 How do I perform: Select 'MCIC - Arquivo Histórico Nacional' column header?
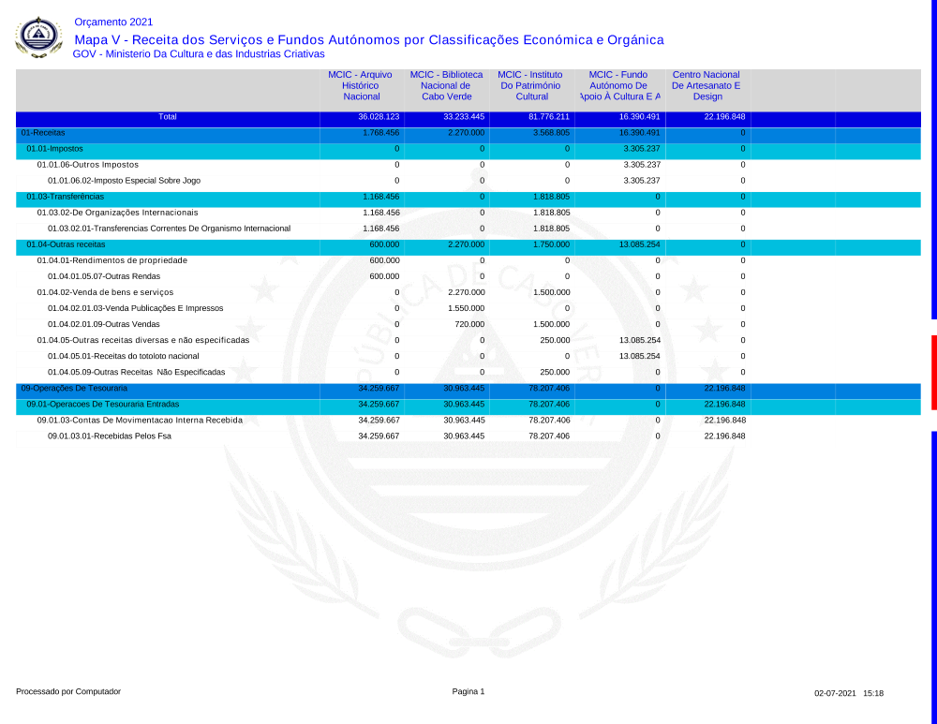(362, 85)
